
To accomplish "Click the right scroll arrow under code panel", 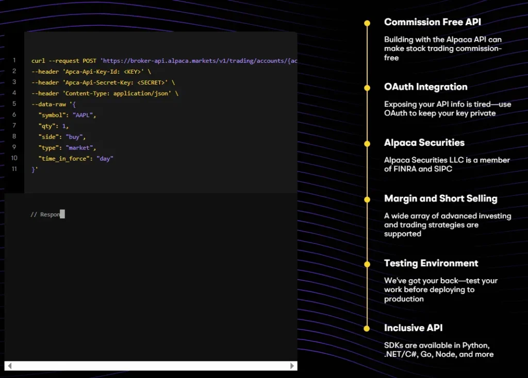I will [x=292, y=366].
